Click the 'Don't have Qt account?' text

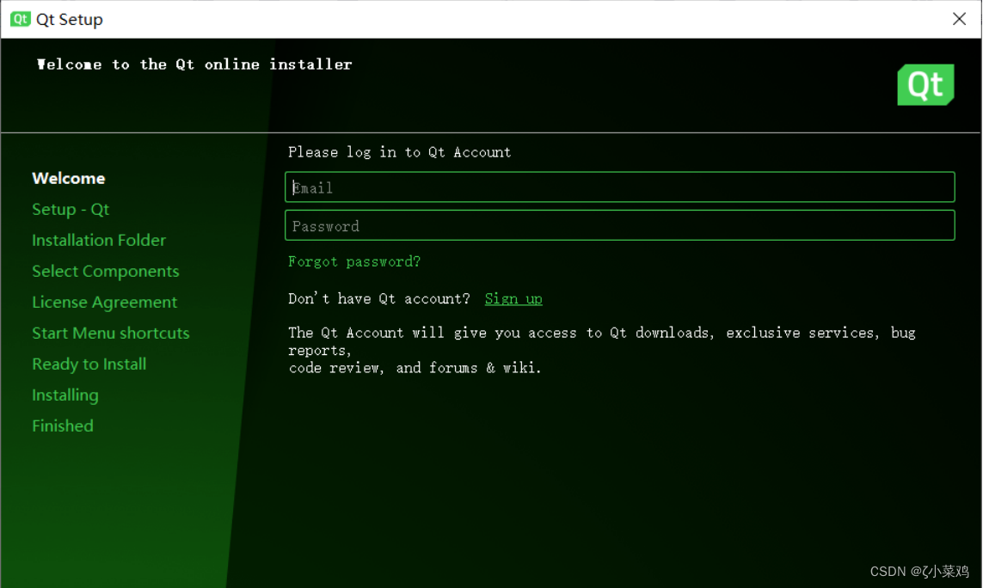point(378,299)
